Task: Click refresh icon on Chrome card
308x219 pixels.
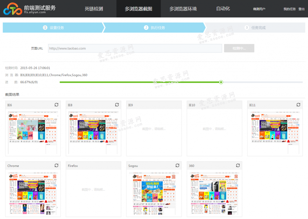Action: (x=56, y=165)
